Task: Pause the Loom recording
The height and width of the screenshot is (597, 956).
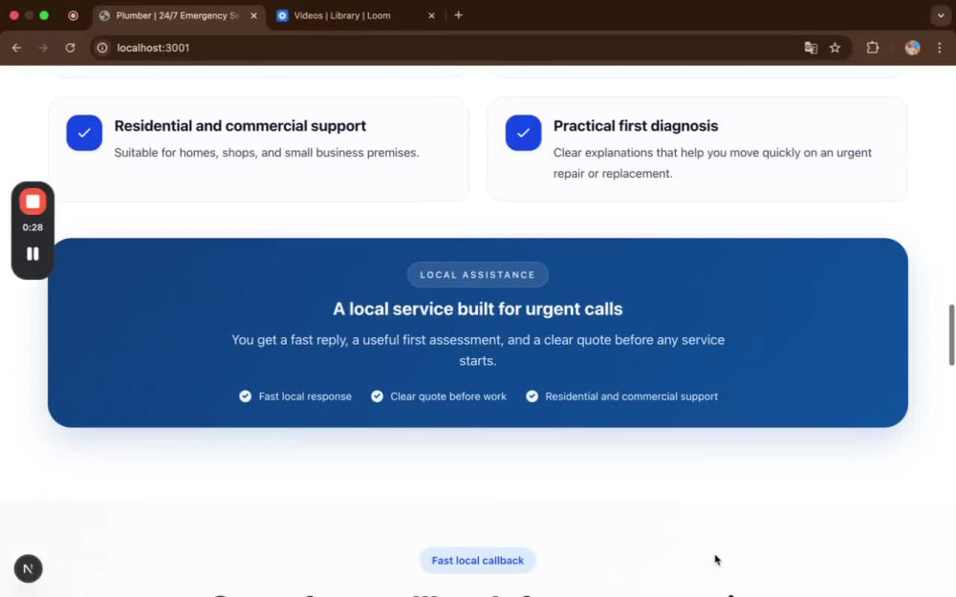Action: click(x=33, y=253)
